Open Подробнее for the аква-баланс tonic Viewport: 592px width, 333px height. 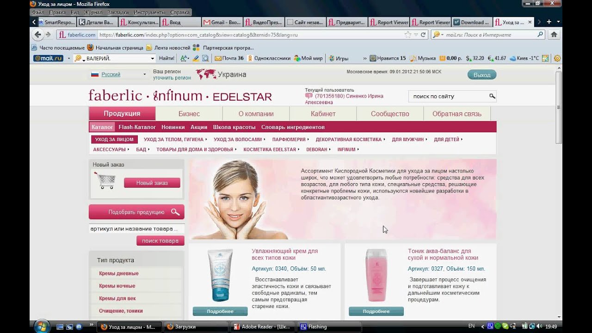[x=376, y=311]
